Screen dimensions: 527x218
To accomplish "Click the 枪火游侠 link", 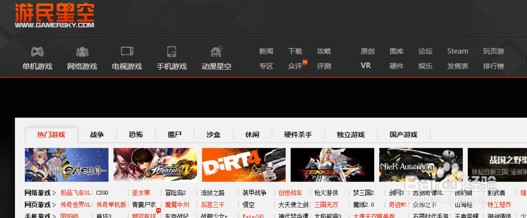I will pos(326,193).
